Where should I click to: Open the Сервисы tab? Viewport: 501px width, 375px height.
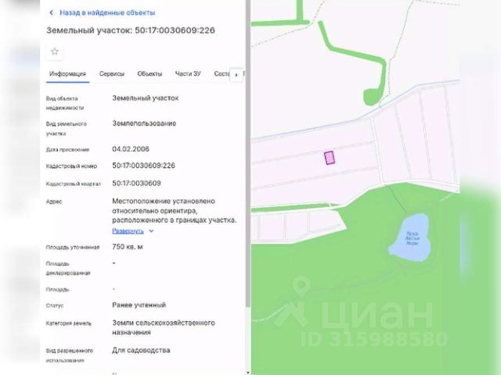(x=112, y=73)
